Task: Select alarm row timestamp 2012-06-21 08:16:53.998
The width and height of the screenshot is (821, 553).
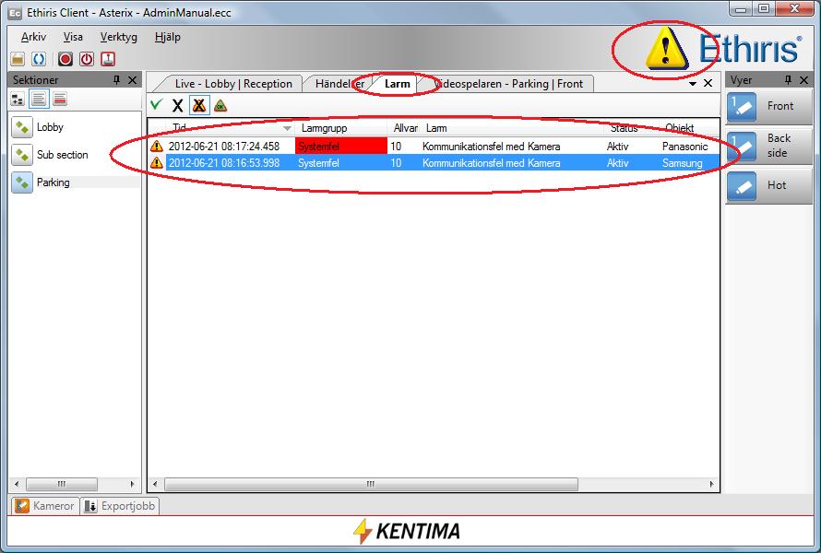Action: (x=224, y=163)
